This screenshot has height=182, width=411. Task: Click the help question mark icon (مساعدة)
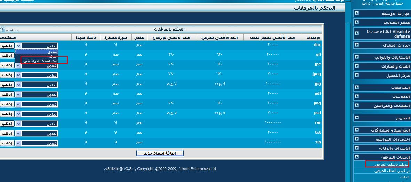pos(2,30)
